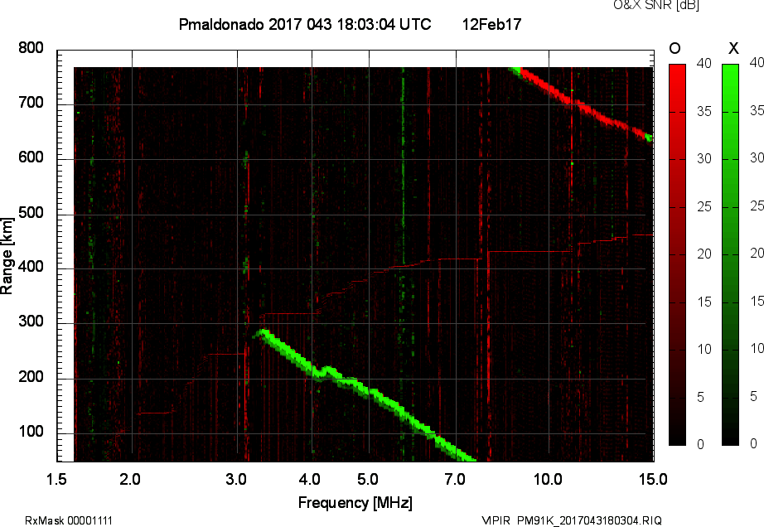Click the 400 km range axis label

pyautogui.click(x=31, y=267)
